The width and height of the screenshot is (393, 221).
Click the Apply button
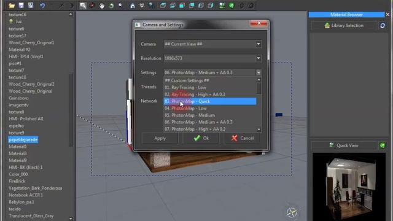click(x=160, y=138)
